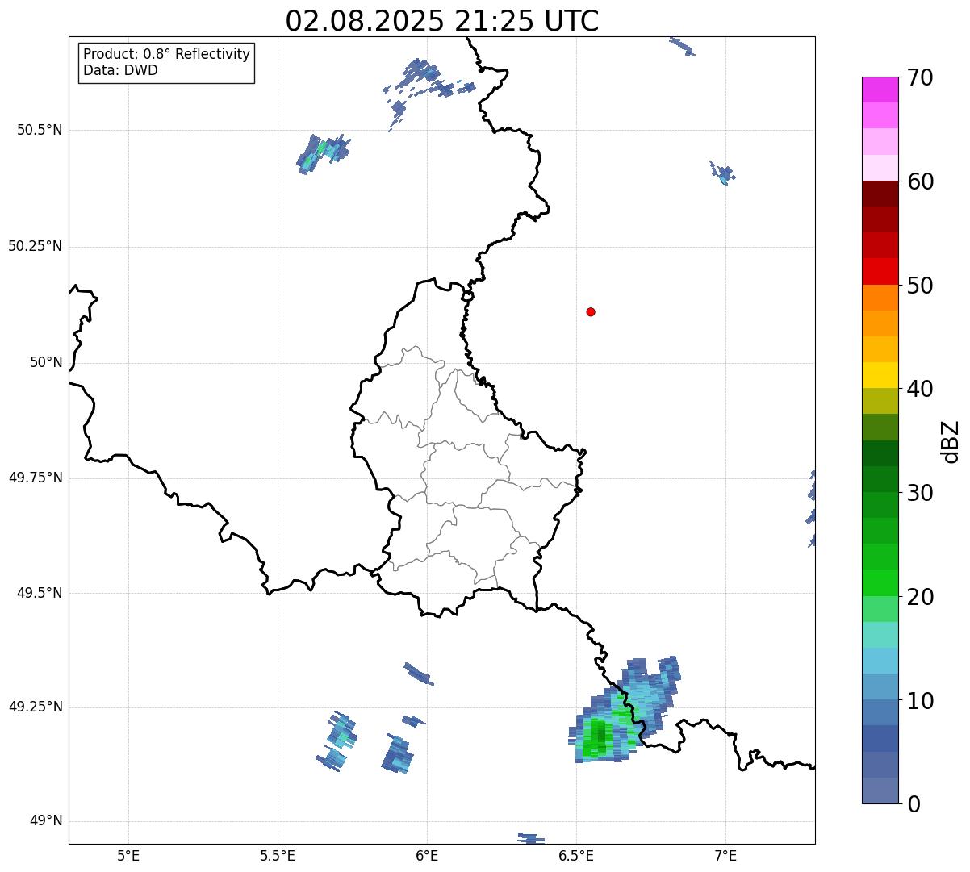The image size is (970, 872).
Task: Click the Data: DWD line in legend box
Action: coord(120,70)
